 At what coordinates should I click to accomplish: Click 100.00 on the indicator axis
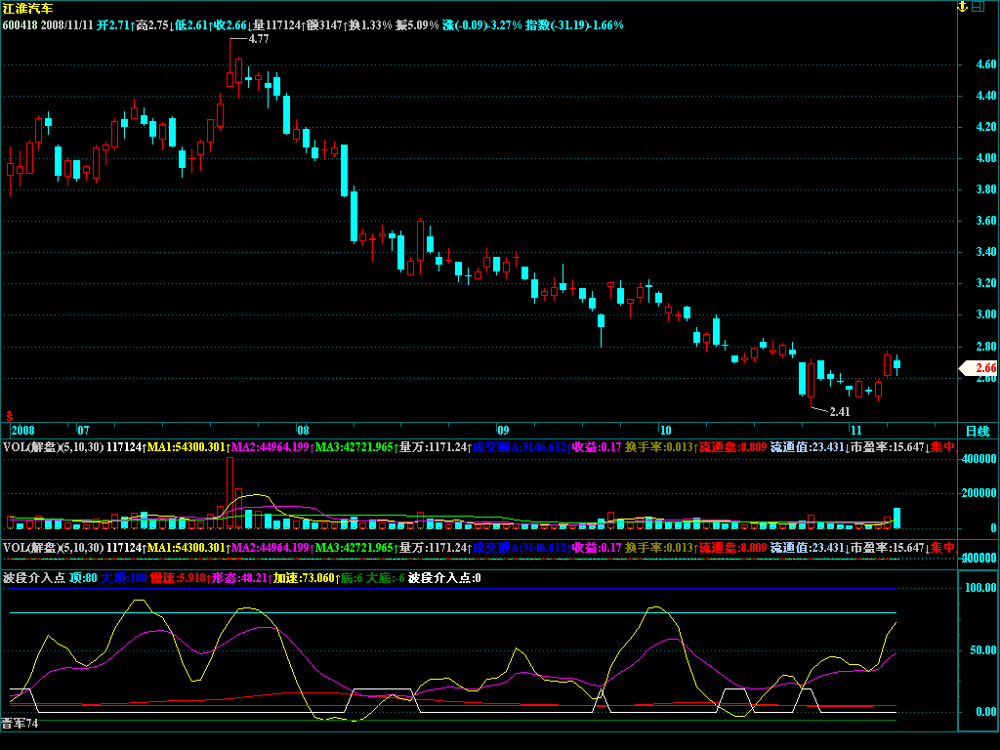click(980, 588)
